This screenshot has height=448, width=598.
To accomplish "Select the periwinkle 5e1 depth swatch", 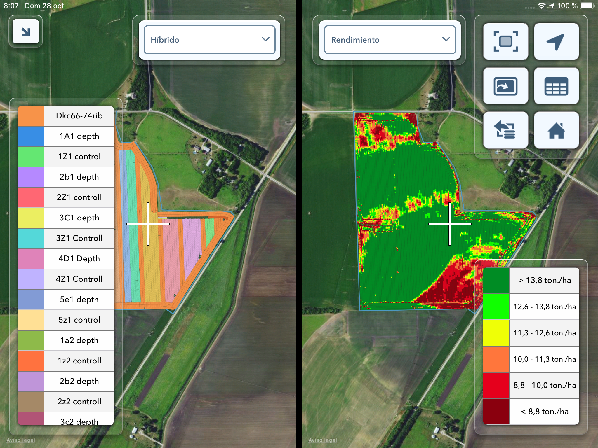I will (31, 300).
